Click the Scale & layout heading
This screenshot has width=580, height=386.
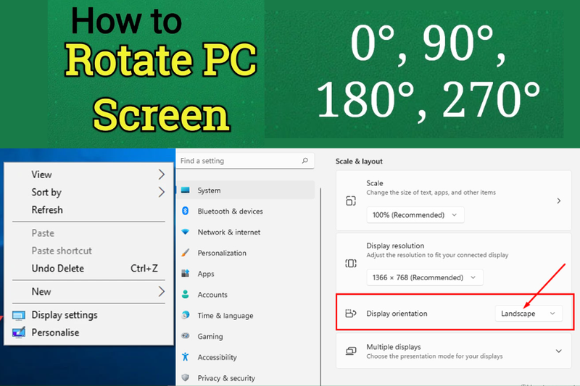click(x=359, y=161)
